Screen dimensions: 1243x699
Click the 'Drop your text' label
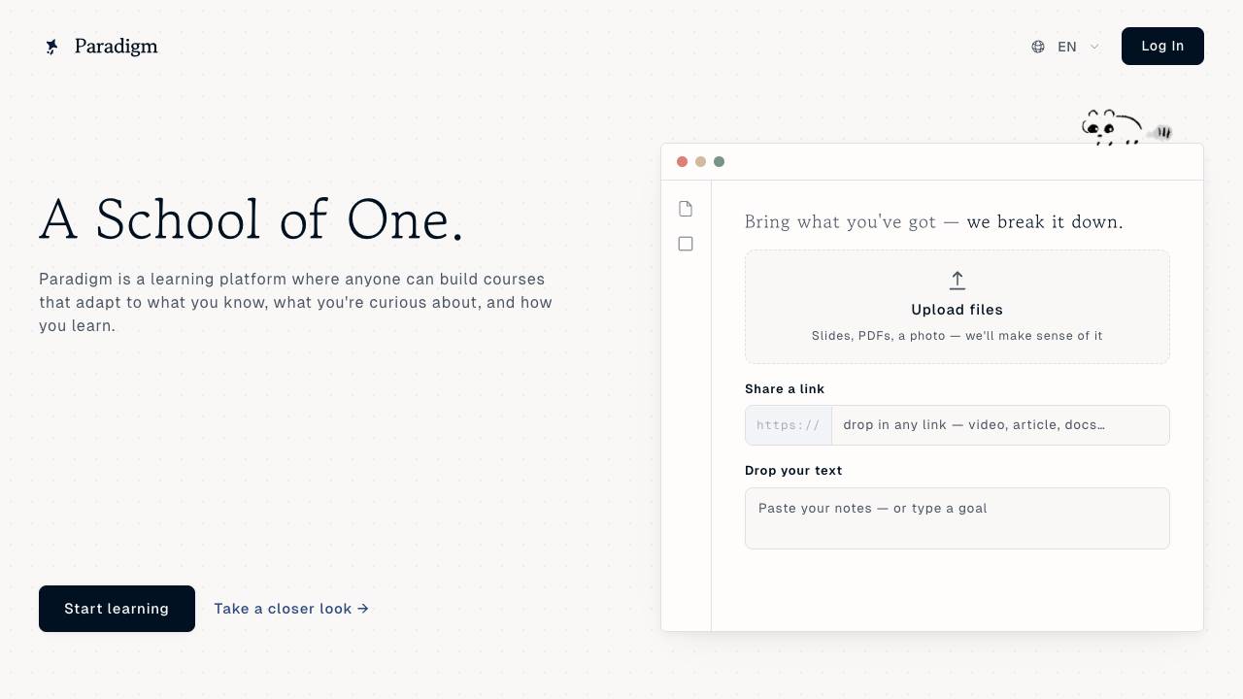pos(793,471)
